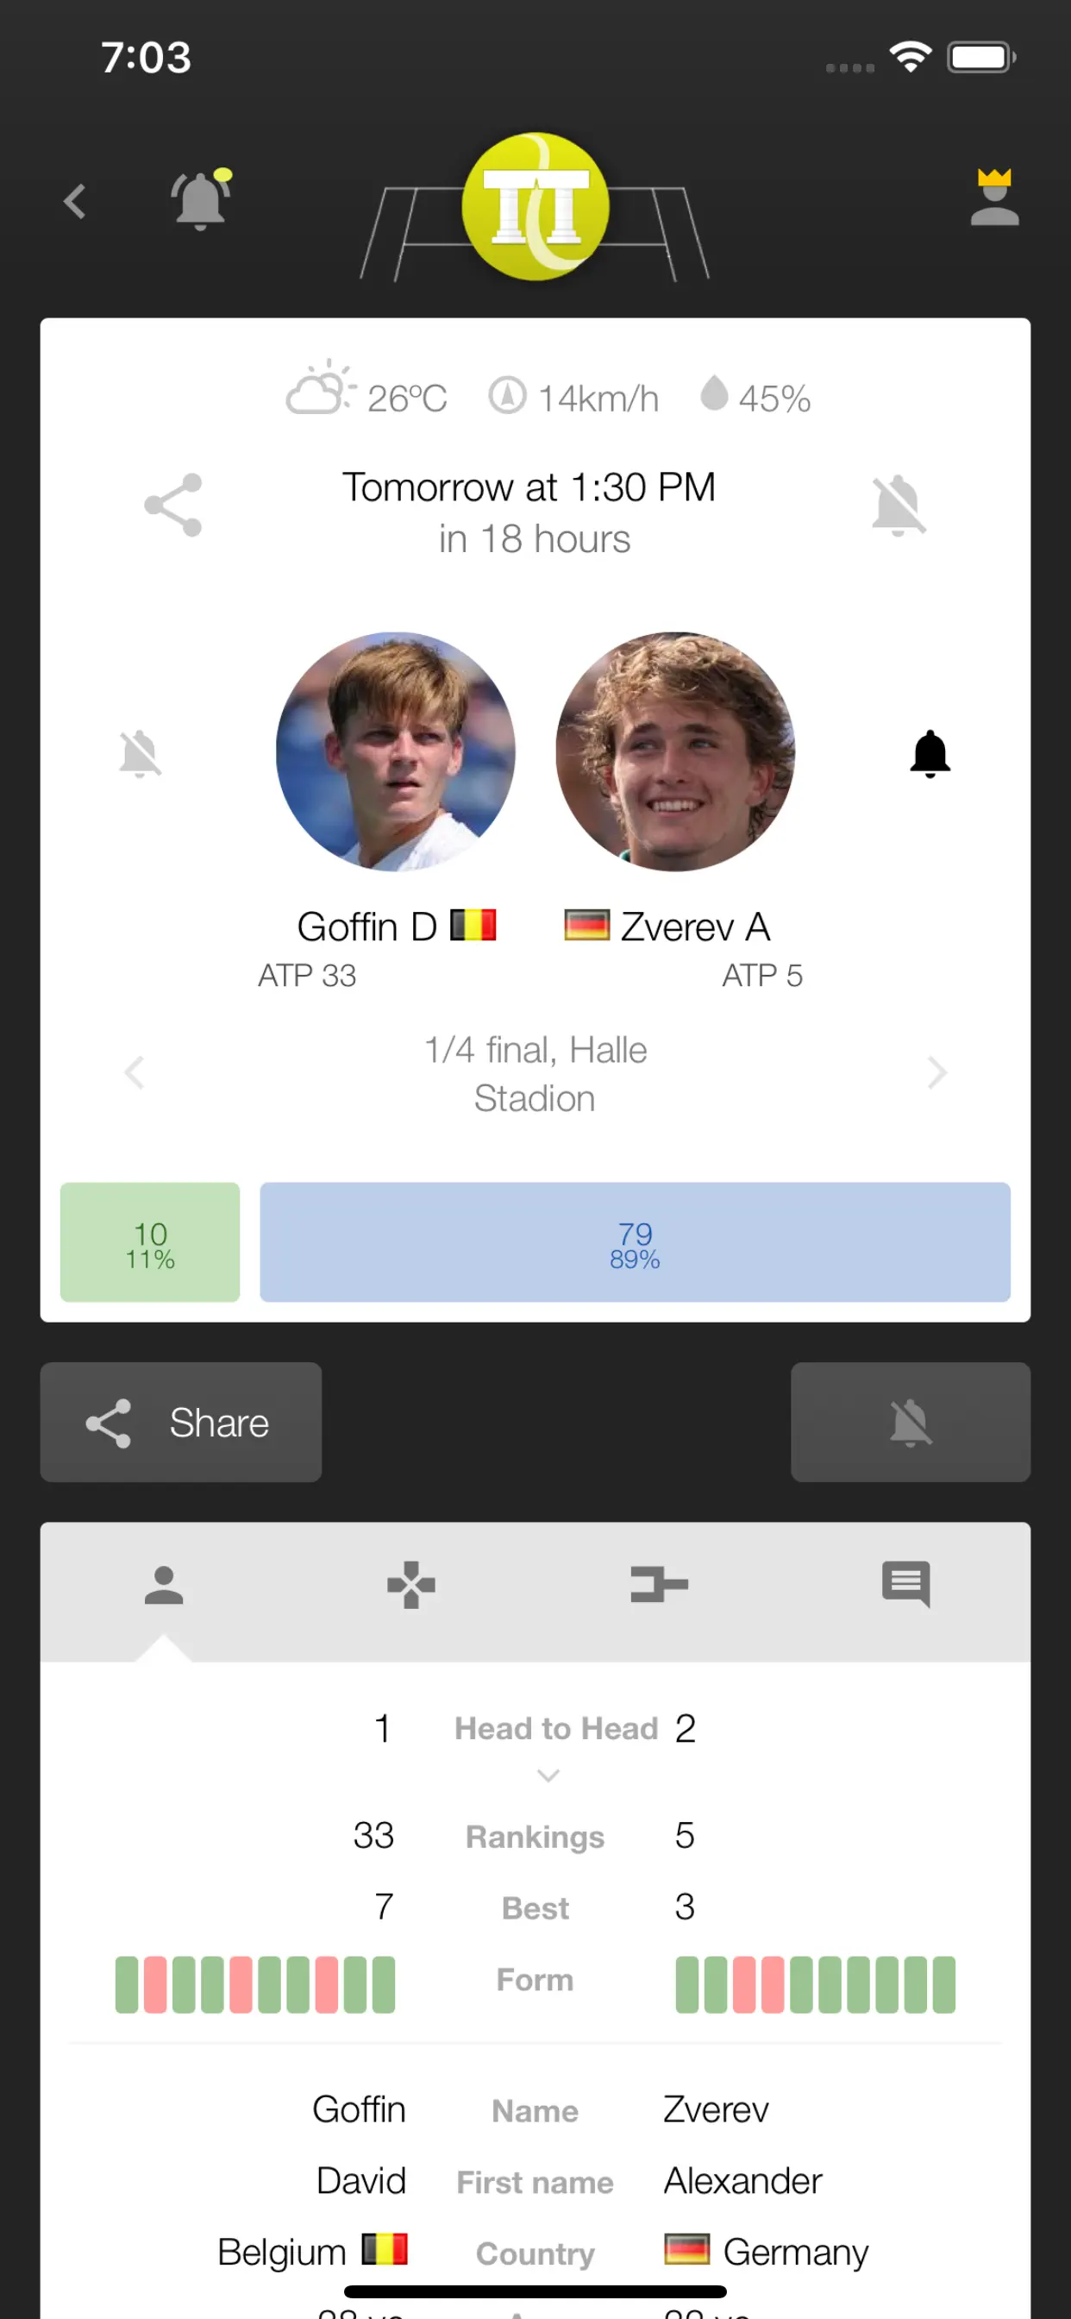Tap the humidity droplet icon

click(x=714, y=393)
